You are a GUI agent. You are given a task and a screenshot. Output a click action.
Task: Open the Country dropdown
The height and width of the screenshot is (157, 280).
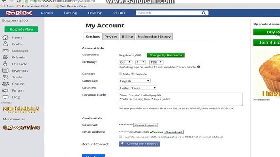[138, 88]
